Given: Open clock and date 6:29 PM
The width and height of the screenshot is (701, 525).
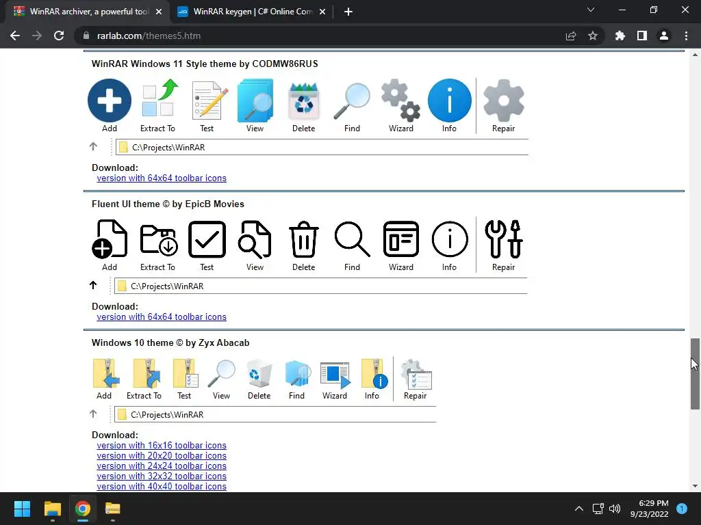Looking at the screenshot, I should click(x=650, y=509).
